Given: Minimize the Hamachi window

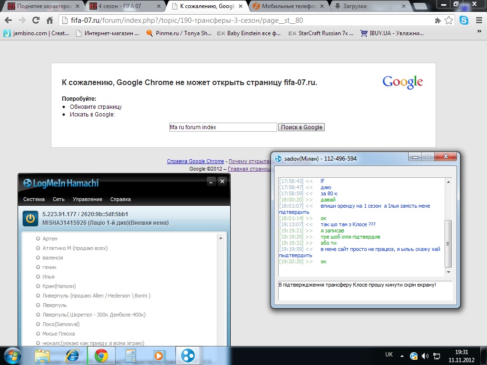Looking at the screenshot, I should (x=211, y=182).
